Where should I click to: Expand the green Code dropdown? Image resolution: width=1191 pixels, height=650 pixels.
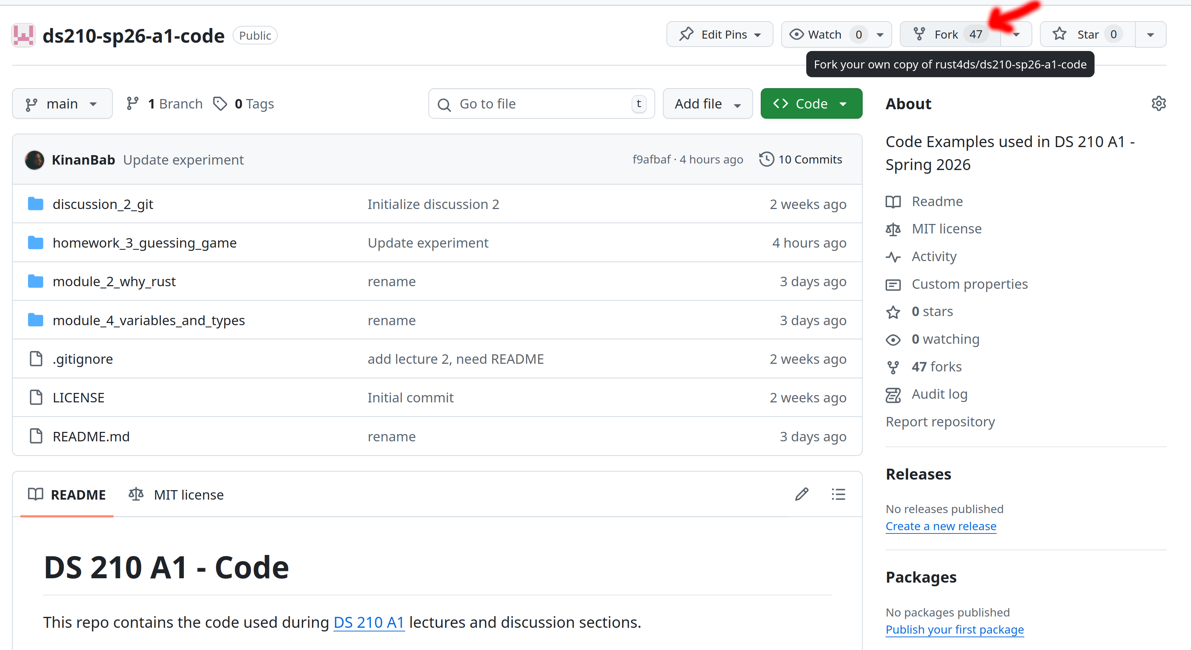[811, 104]
